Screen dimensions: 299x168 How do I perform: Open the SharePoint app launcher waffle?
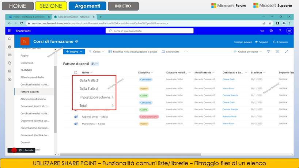click(10, 31)
